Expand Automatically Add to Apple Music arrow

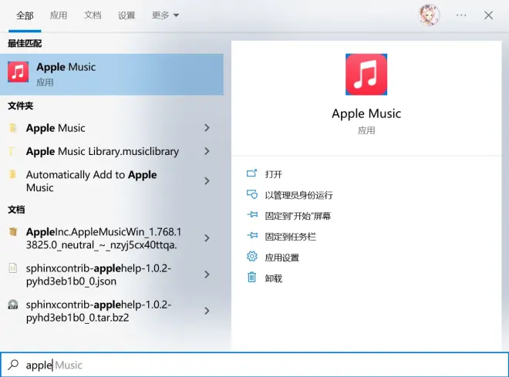coord(207,181)
